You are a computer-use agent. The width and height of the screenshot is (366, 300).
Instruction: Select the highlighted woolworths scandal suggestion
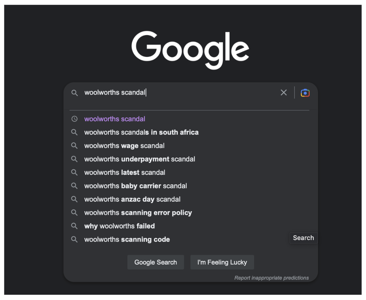click(x=114, y=119)
